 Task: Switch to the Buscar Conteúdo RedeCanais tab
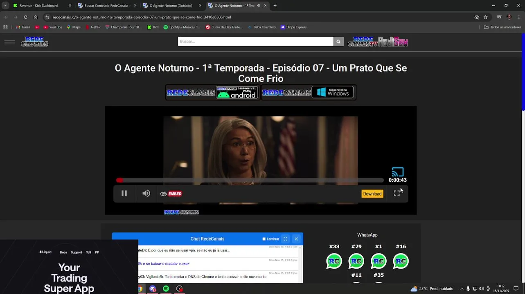coord(107,6)
